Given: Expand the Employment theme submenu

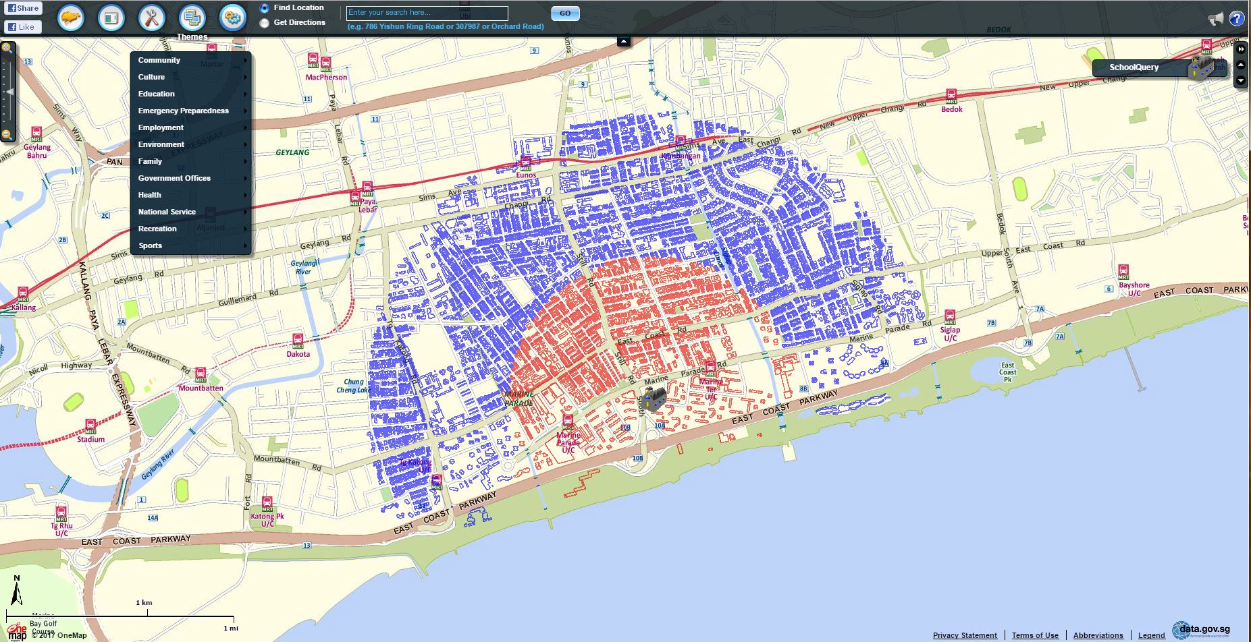Looking at the screenshot, I should pyautogui.click(x=191, y=127).
